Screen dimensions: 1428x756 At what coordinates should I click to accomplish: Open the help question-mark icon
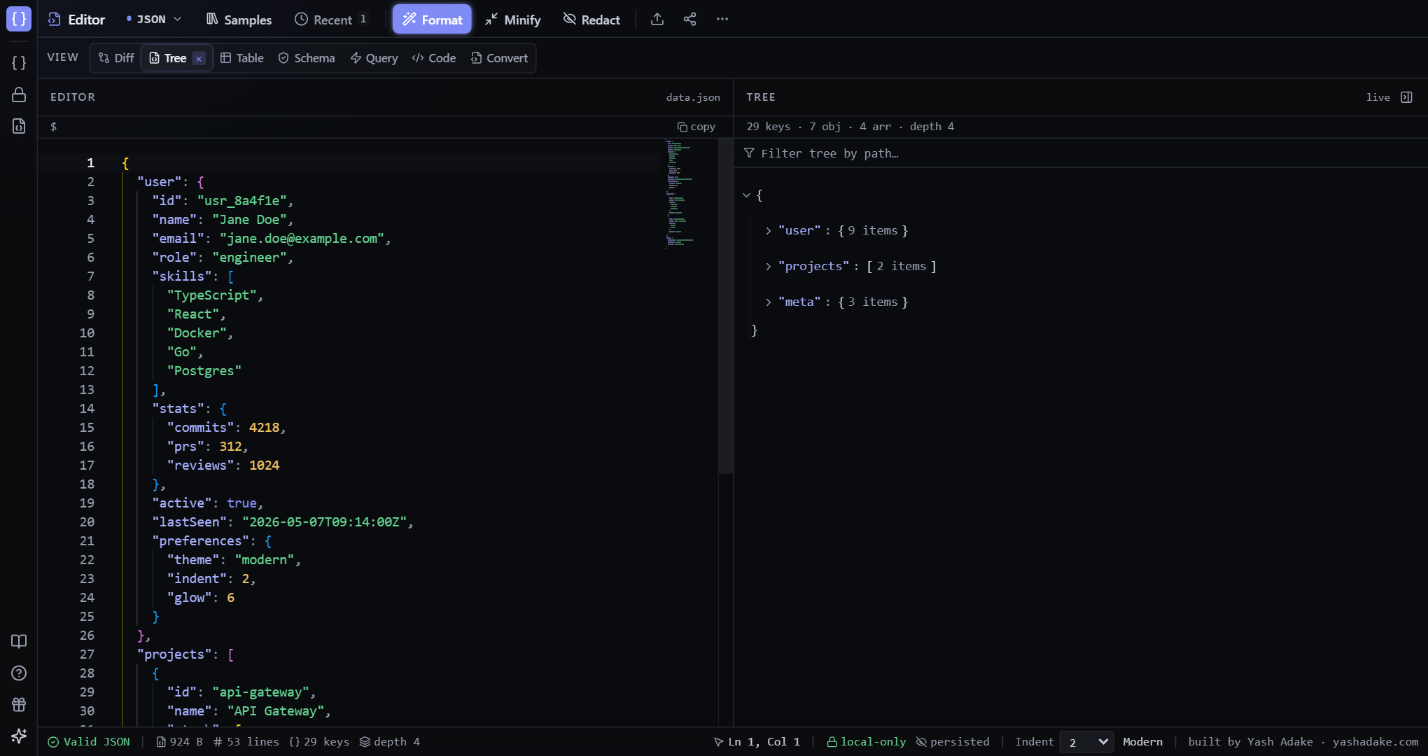coord(19,673)
